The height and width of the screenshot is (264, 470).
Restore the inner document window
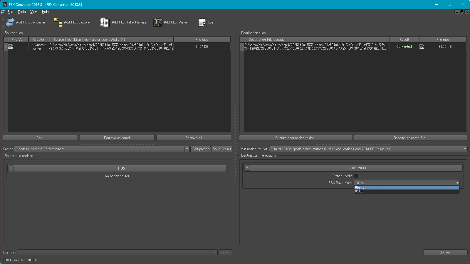(x=461, y=12)
